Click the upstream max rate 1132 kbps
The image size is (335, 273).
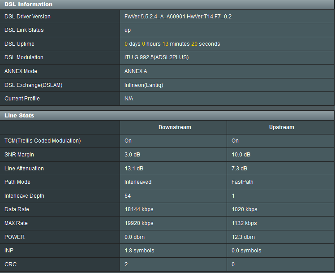(x=244, y=223)
